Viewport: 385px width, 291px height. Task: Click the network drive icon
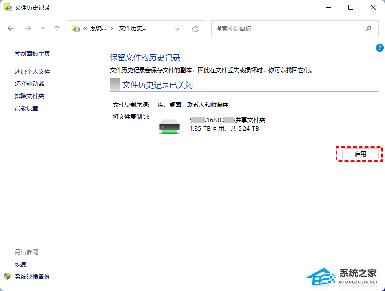coord(169,127)
